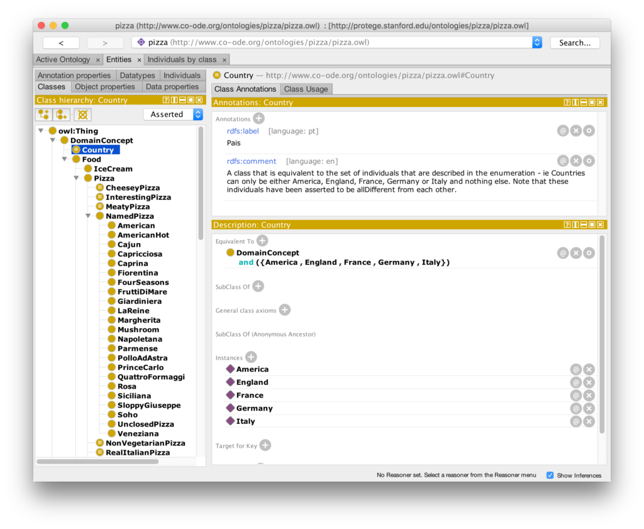Open the Asserted hierarchy dropdown

coord(173,114)
